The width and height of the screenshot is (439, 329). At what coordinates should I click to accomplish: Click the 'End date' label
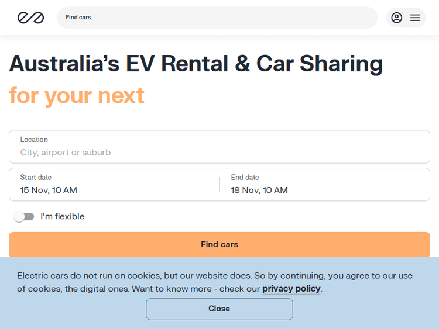[x=245, y=178]
